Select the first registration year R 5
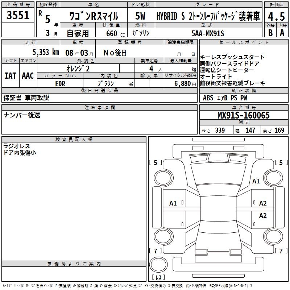 44,17
